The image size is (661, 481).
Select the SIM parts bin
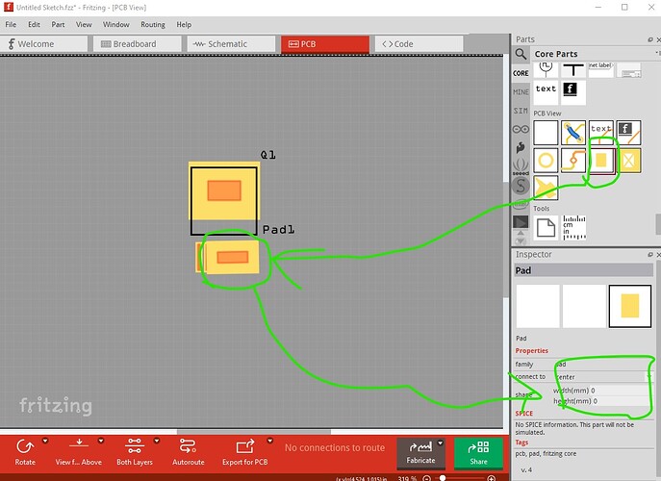click(521, 111)
